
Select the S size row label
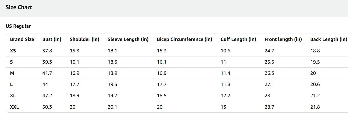[11, 62]
